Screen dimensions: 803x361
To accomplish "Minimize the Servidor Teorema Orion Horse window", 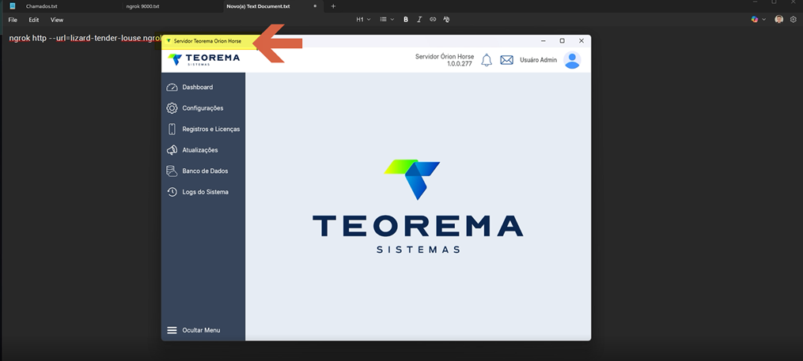I will [544, 41].
